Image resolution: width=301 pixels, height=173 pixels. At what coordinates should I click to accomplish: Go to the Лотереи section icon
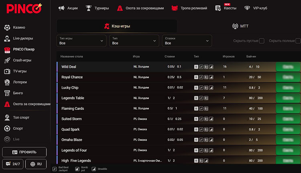click(7, 82)
